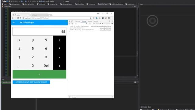Click the multiply operator key
This screenshot has width=195, height=110.
point(59,49)
